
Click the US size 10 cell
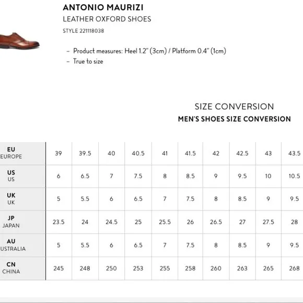pos(268,176)
